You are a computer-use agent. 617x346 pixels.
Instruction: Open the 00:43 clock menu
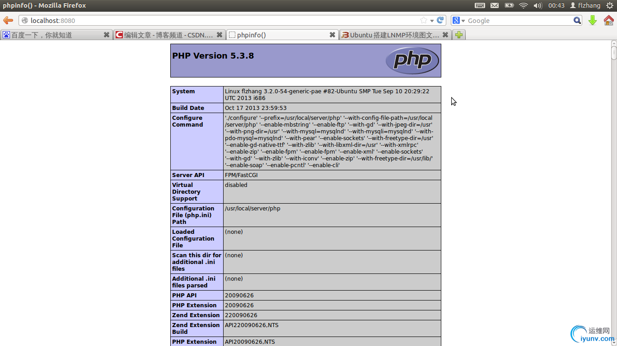[556, 5]
